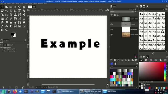Select the Pencil tool
The height and width of the screenshot is (94, 168).
click(x=11, y=19)
